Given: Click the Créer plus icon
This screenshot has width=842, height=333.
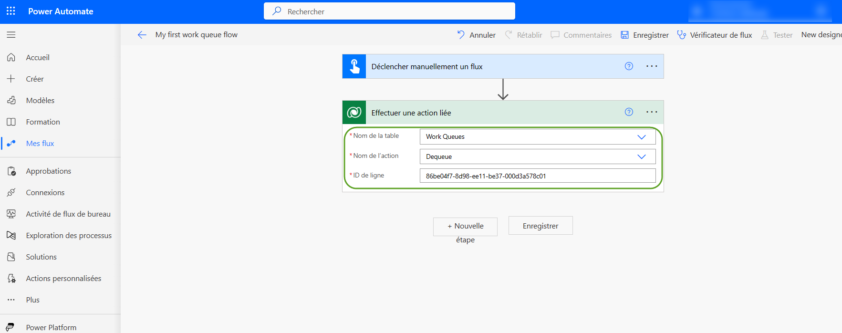Looking at the screenshot, I should (x=11, y=79).
